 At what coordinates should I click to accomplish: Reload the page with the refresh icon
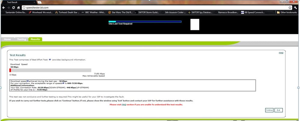[14, 8]
